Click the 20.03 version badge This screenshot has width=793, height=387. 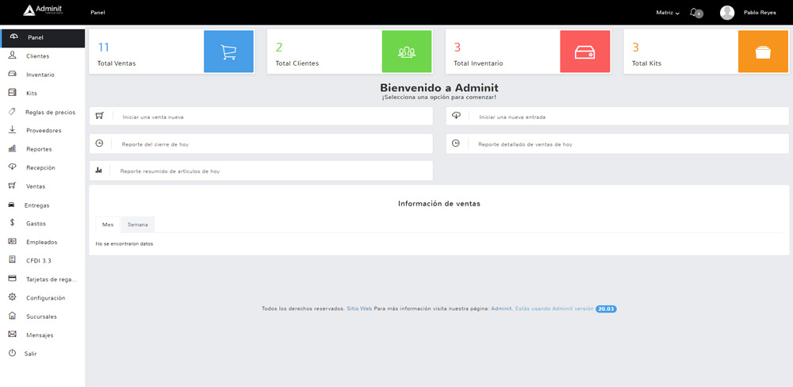606,308
